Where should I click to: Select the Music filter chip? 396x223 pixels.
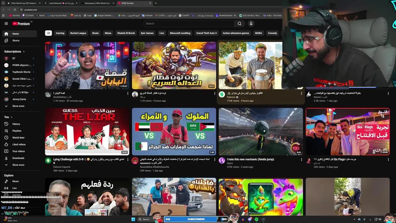pyautogui.click(x=96, y=33)
